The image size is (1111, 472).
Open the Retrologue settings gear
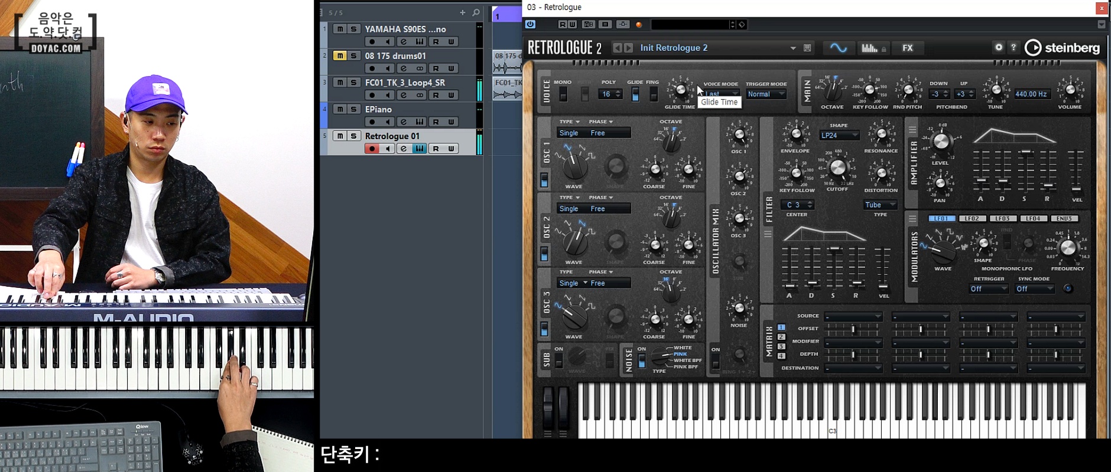(x=999, y=48)
